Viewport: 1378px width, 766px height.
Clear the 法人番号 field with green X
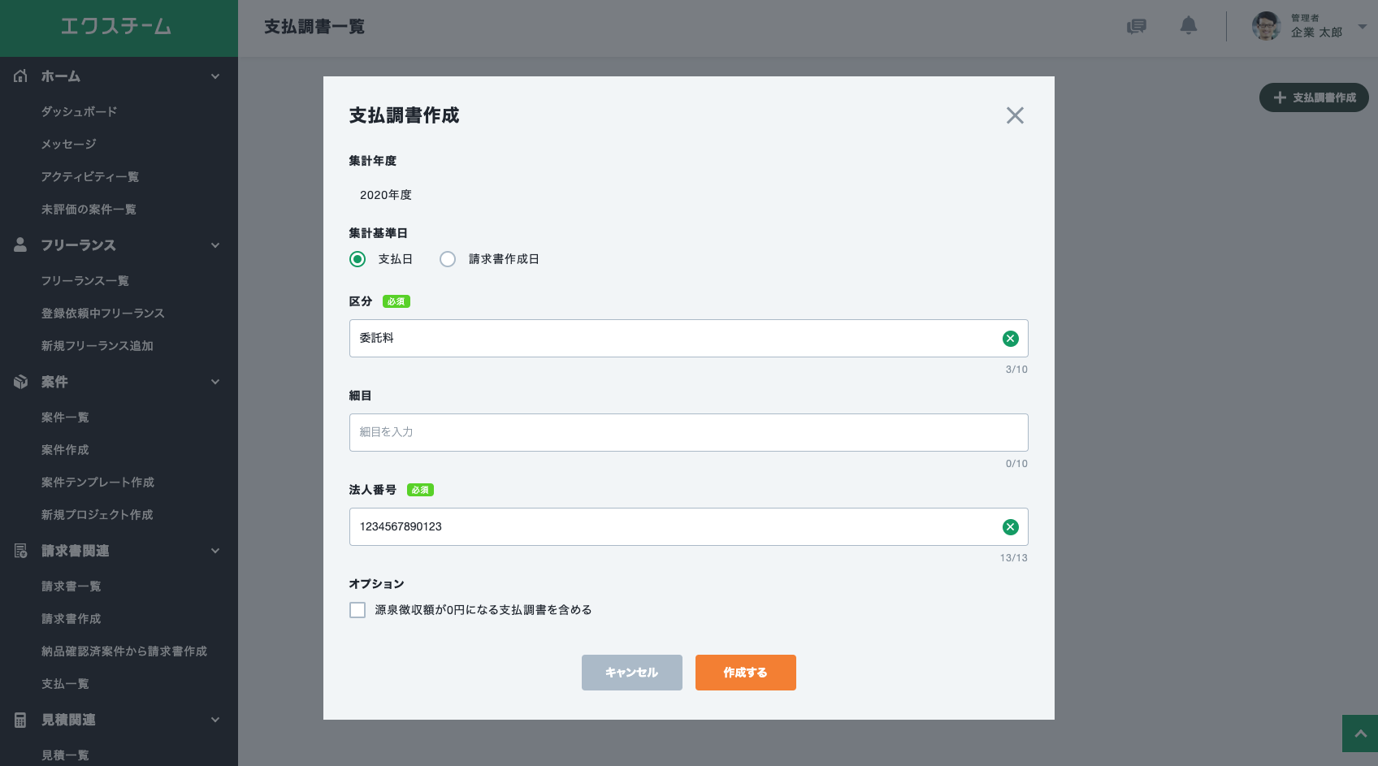tap(1010, 527)
